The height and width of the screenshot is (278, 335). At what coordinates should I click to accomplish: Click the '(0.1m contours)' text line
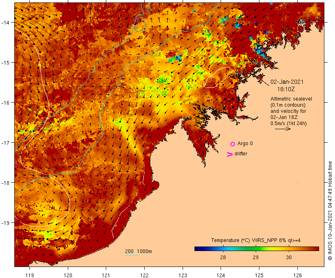(x=288, y=105)
